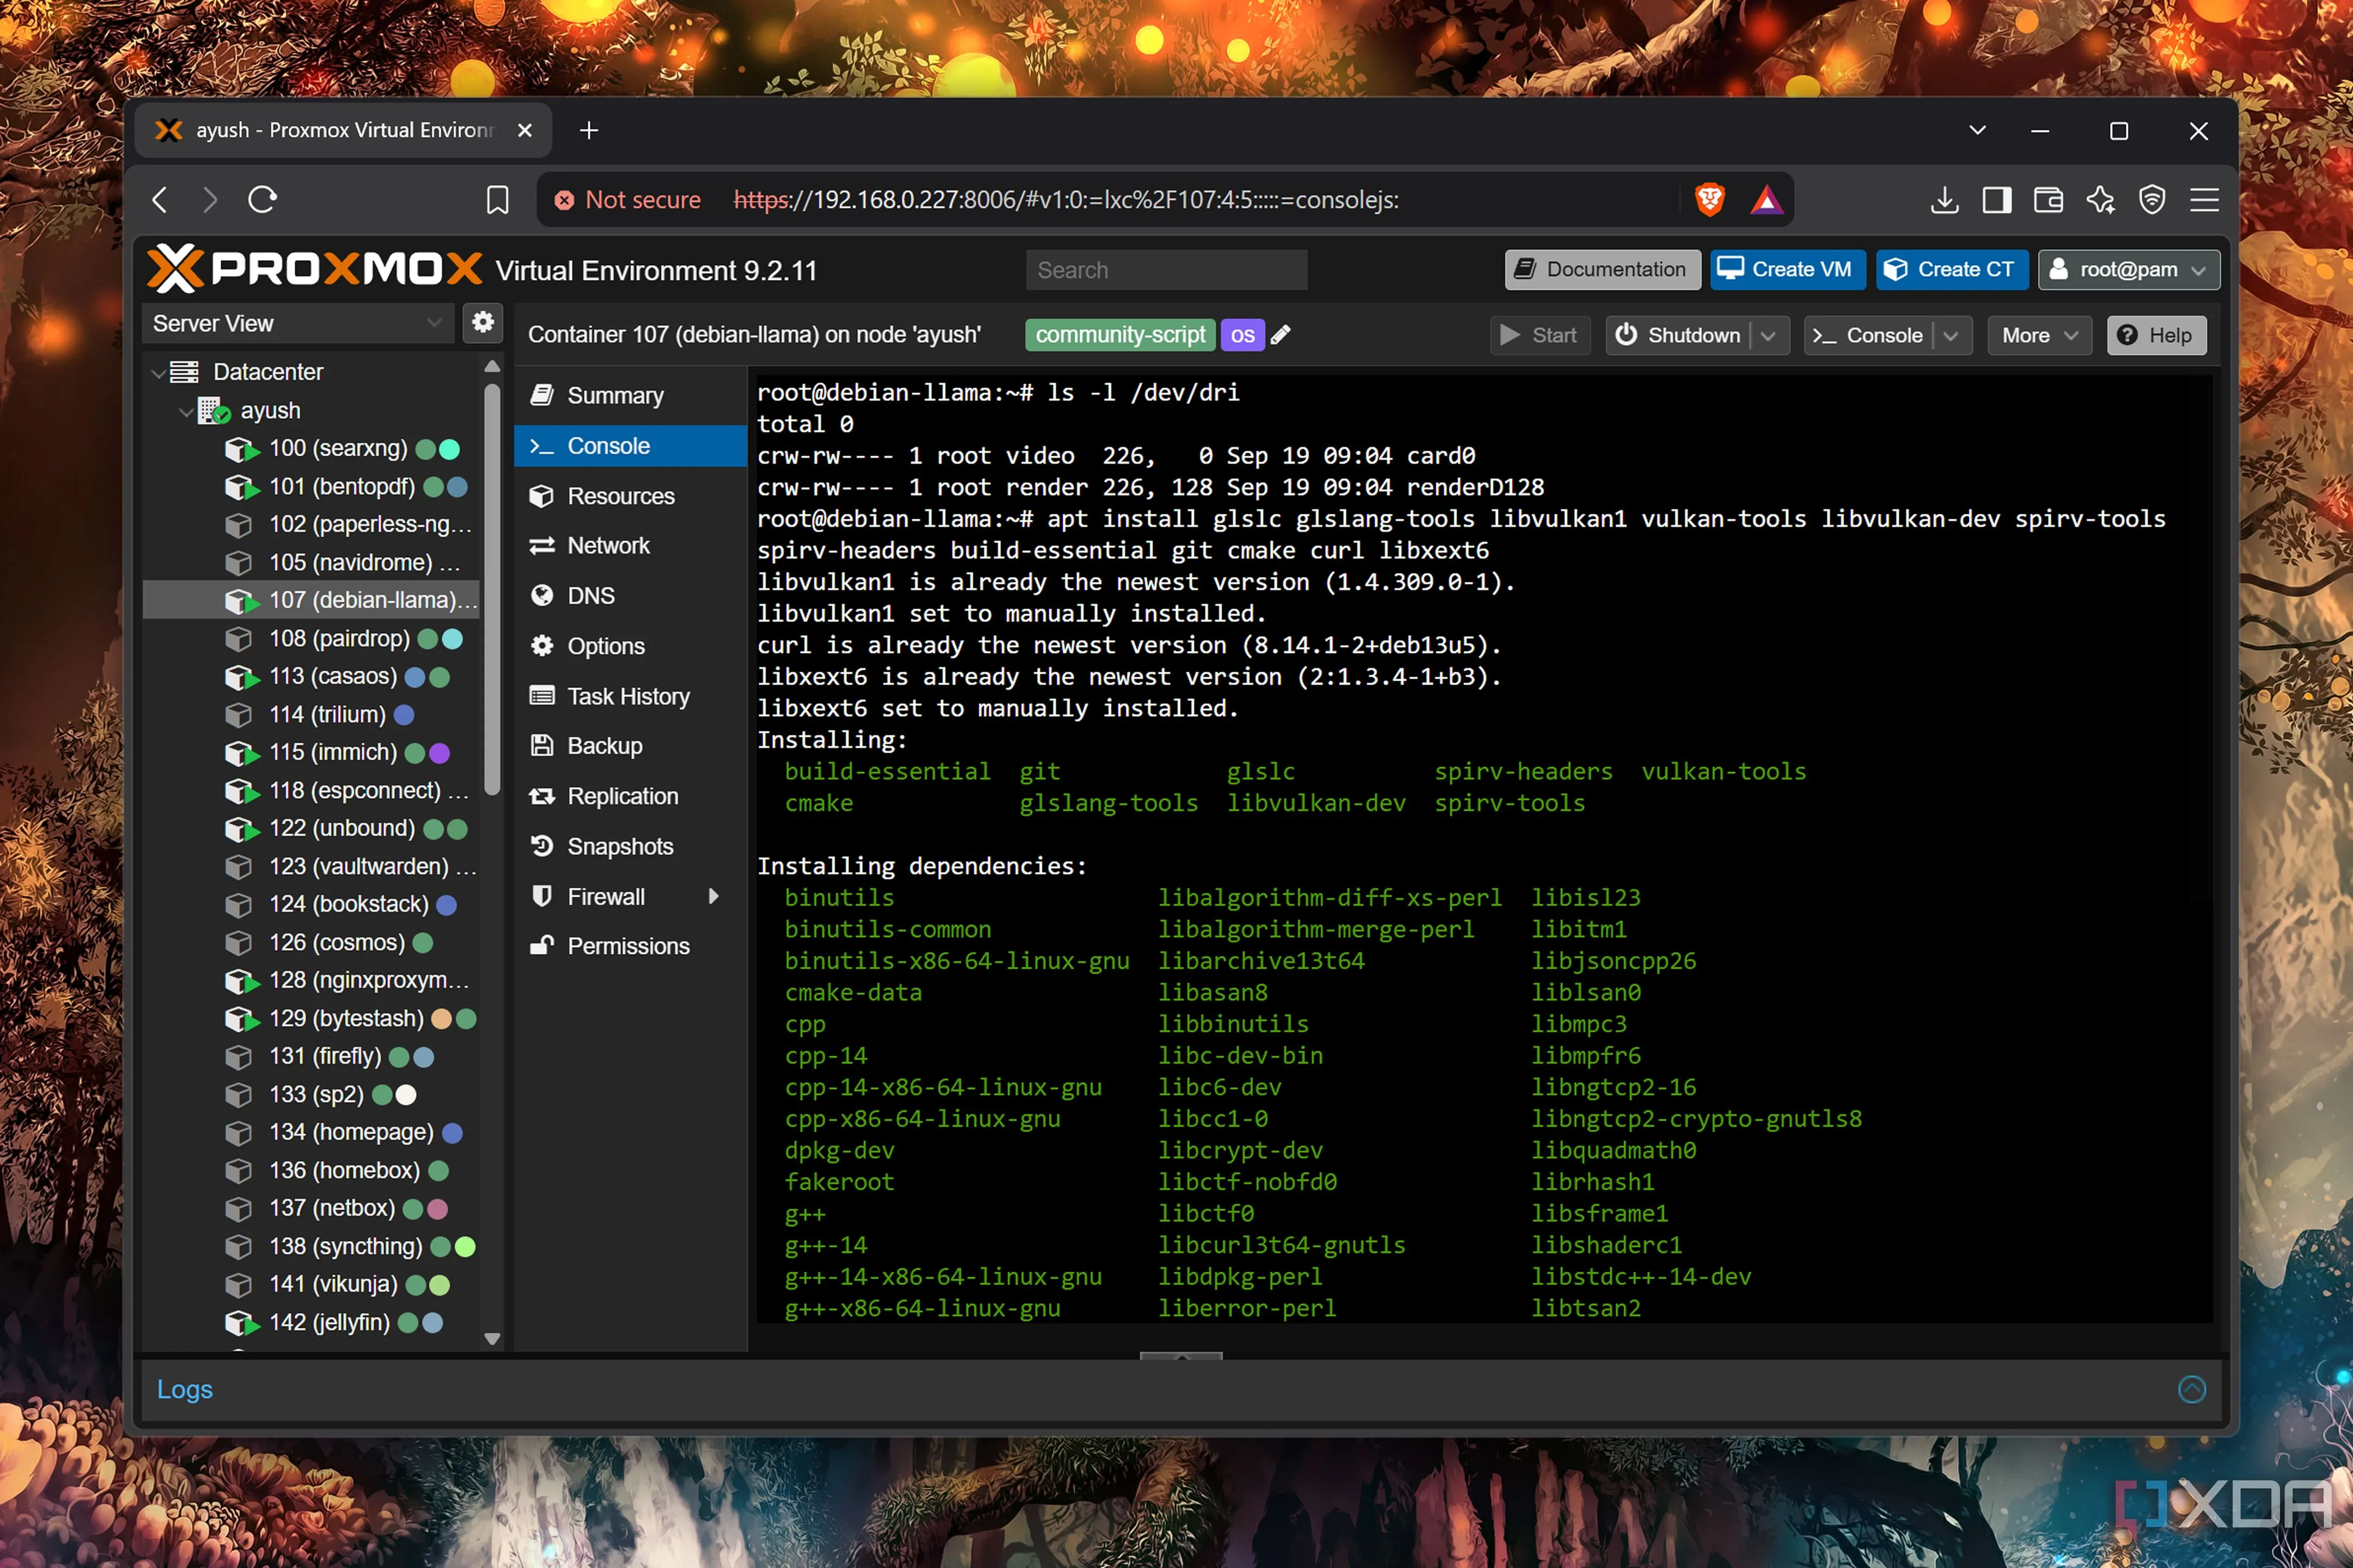Click the Documentation button

click(x=1602, y=270)
